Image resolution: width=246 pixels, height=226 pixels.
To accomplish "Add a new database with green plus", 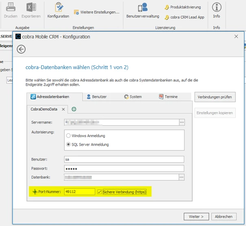I will [x=74, y=109].
